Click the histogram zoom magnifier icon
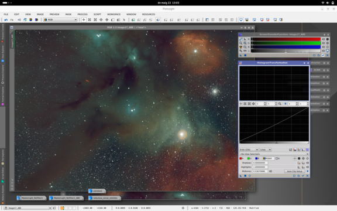The image size is (337, 211). pyautogui.click(x=280, y=104)
